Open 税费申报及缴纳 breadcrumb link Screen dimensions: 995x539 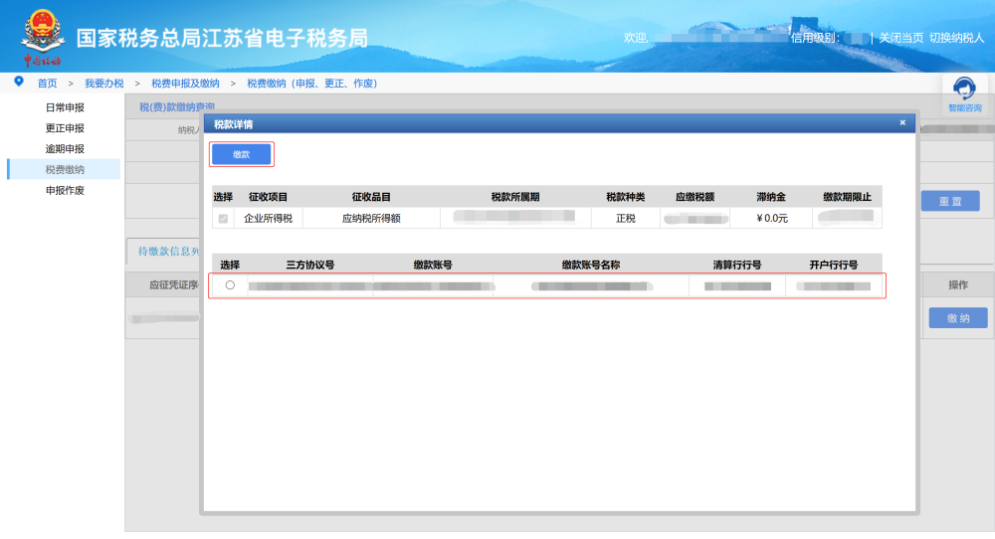185,84
